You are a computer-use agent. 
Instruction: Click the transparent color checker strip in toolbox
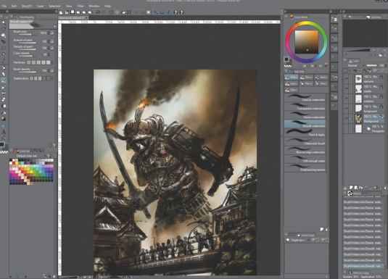click(4, 151)
